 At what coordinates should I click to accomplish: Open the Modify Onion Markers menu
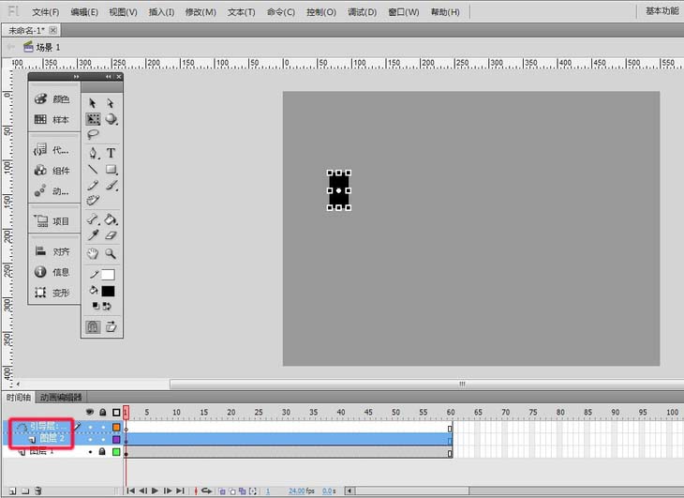click(253, 491)
